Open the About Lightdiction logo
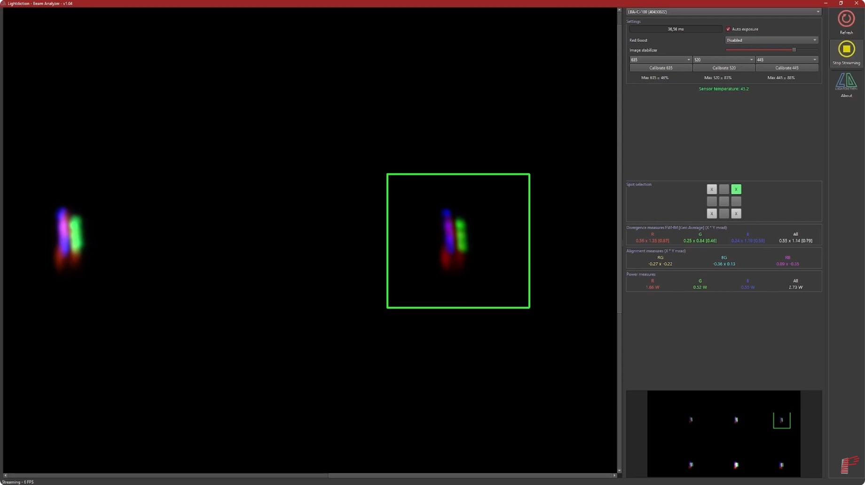865x485 pixels. click(x=846, y=82)
